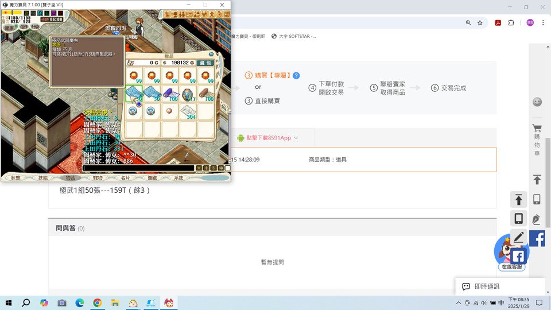
Task: Open Windows Search from taskbar
Action: (26, 303)
